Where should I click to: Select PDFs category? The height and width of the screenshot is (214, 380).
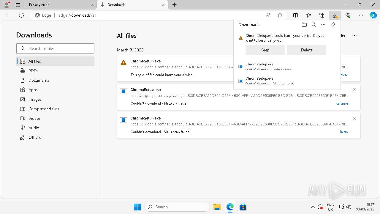pyautogui.click(x=55, y=71)
